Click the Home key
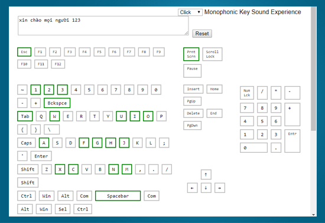The height and width of the screenshot is (223, 325). click(x=214, y=89)
